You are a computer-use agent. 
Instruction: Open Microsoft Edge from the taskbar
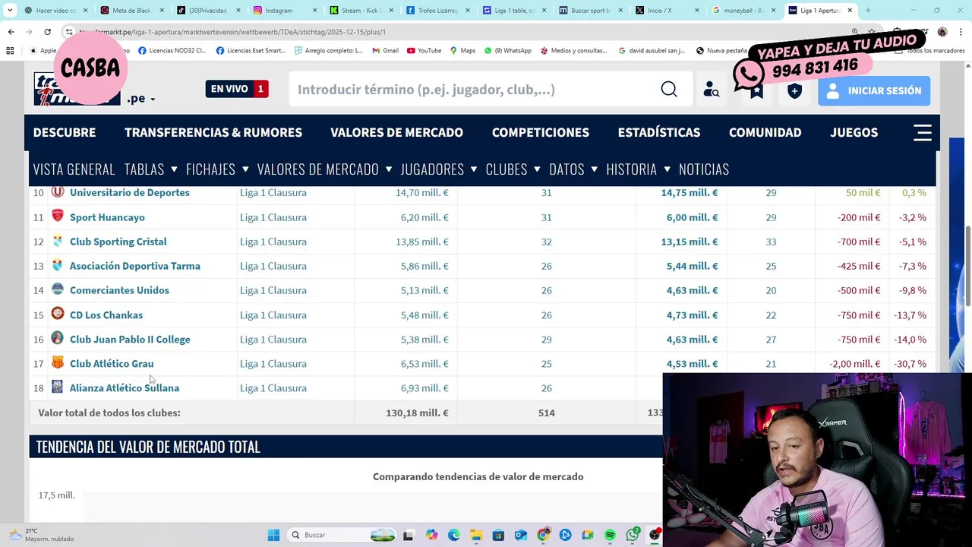pyautogui.click(x=453, y=535)
